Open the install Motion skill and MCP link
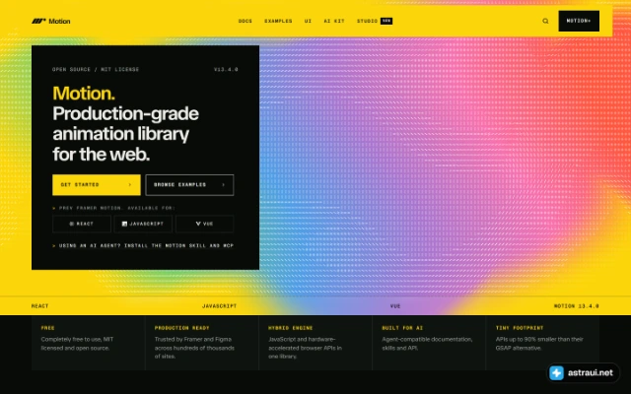The height and width of the screenshot is (394, 631). pyautogui.click(x=143, y=245)
